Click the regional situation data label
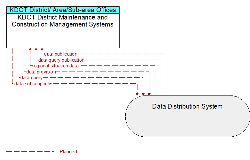 click(x=56, y=66)
